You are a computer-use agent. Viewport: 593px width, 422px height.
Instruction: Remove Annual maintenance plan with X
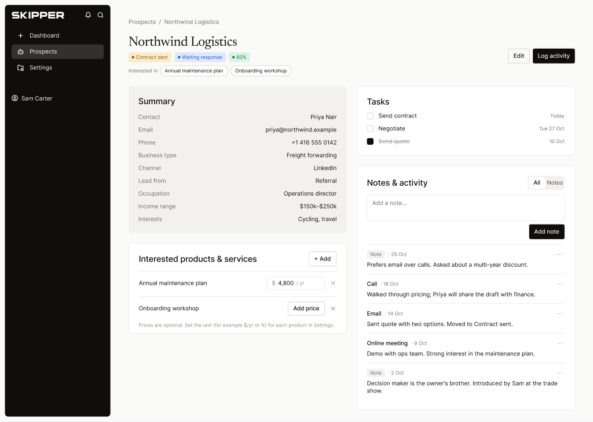(x=333, y=283)
